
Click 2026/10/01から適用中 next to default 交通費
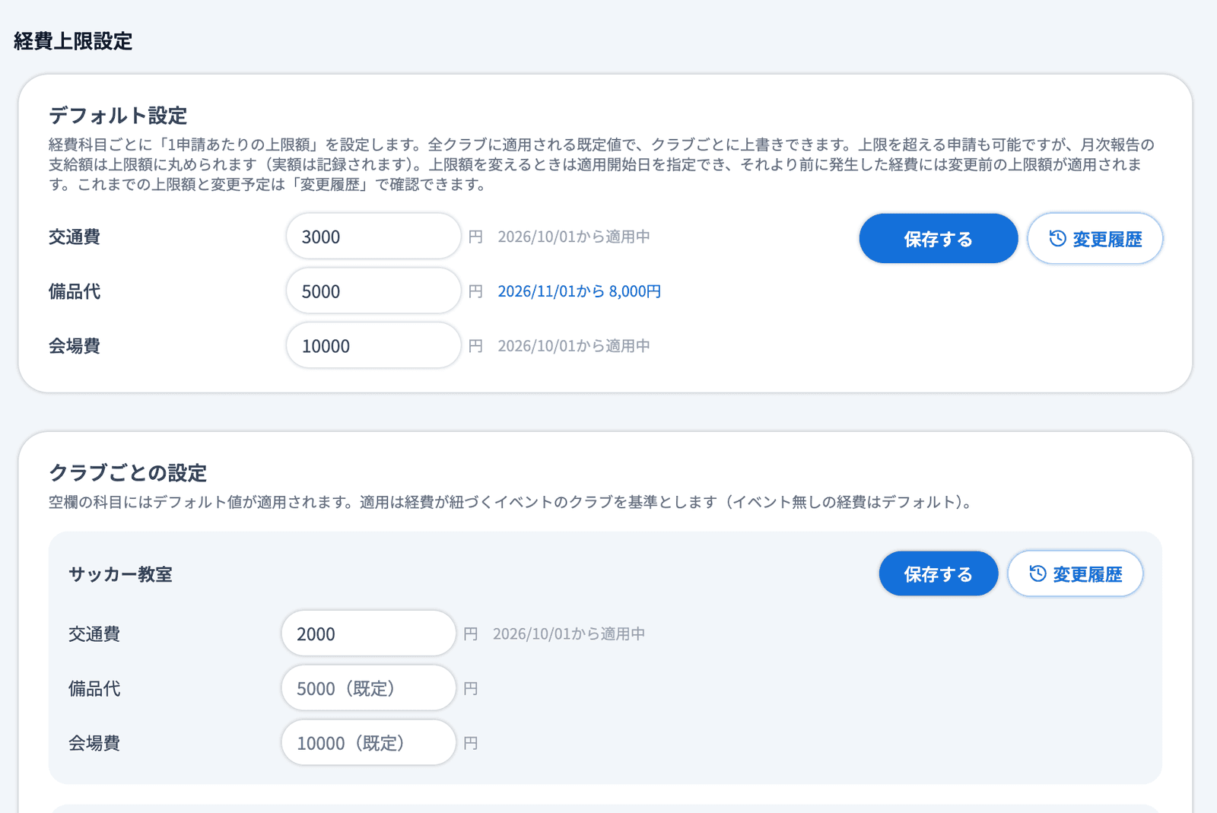point(574,237)
